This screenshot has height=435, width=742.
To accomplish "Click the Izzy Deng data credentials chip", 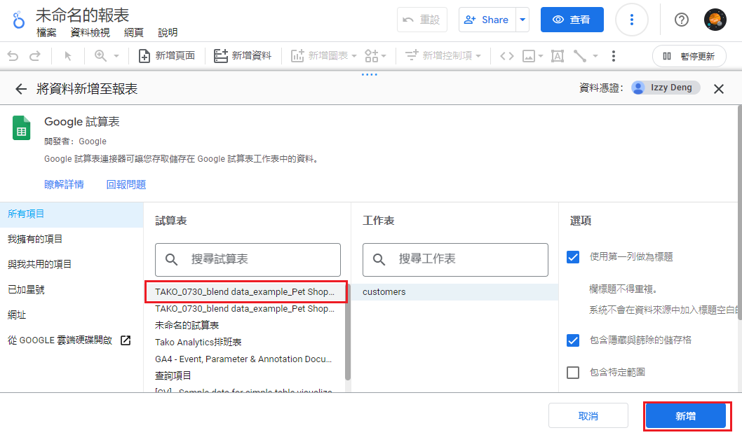I will tap(666, 88).
